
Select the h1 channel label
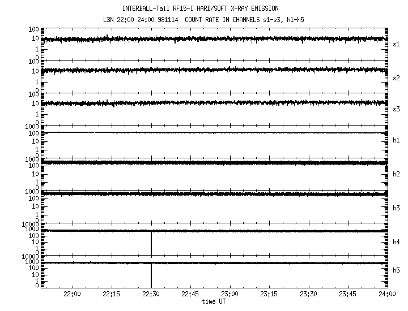(x=397, y=141)
